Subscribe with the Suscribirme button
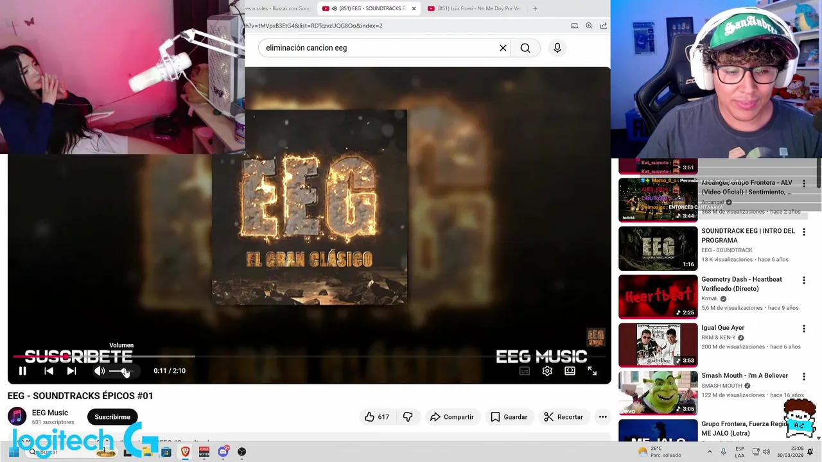The height and width of the screenshot is (462, 822). coord(112,417)
